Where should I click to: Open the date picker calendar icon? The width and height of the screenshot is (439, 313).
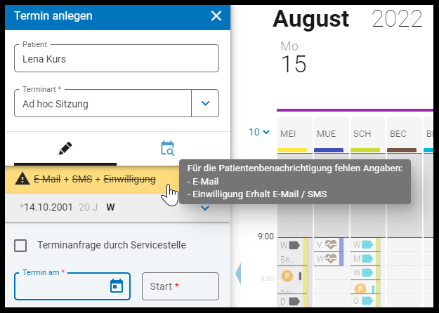pos(117,286)
